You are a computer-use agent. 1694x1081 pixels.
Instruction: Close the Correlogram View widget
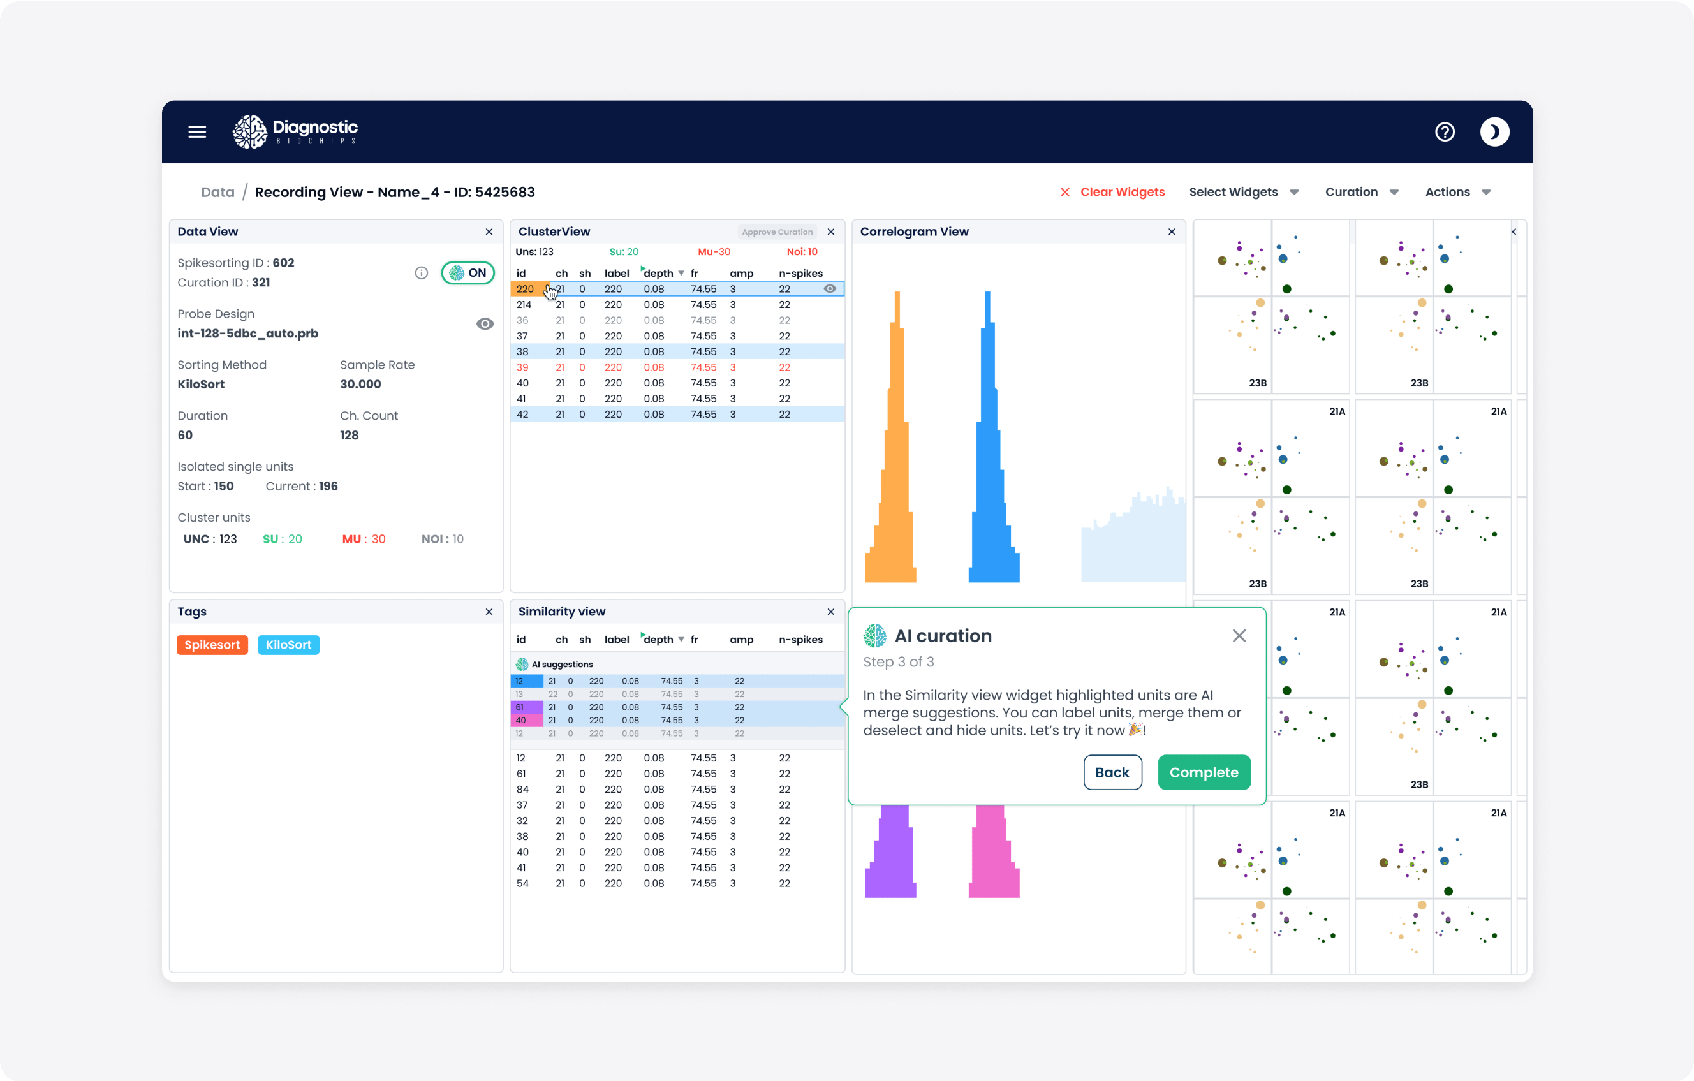pyautogui.click(x=1171, y=232)
